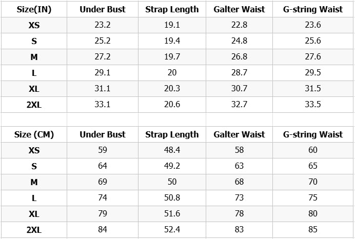Select the 23.2 under bust cell

pyautogui.click(x=103, y=25)
